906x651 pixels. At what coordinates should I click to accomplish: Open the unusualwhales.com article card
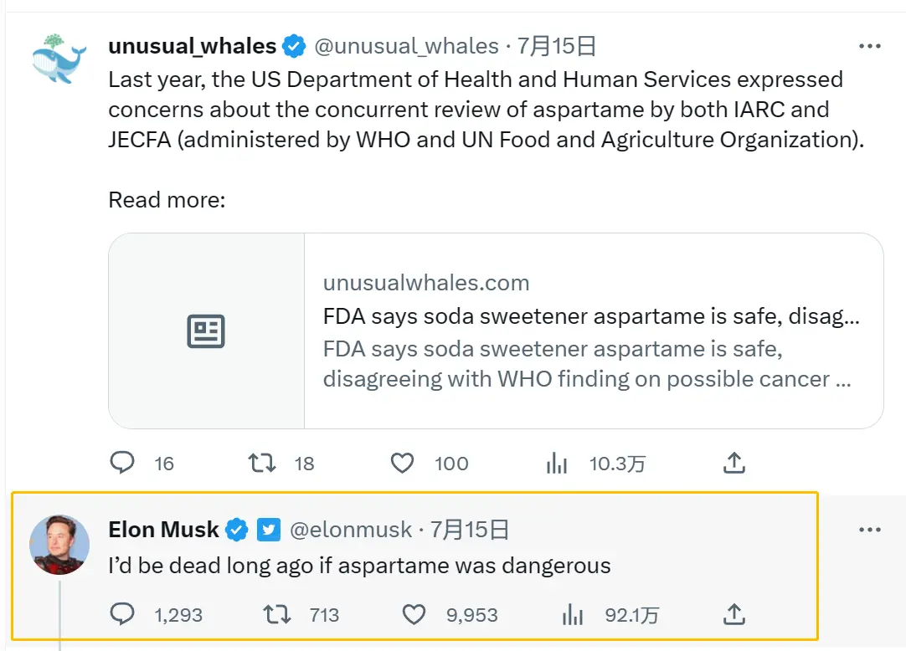click(591, 331)
